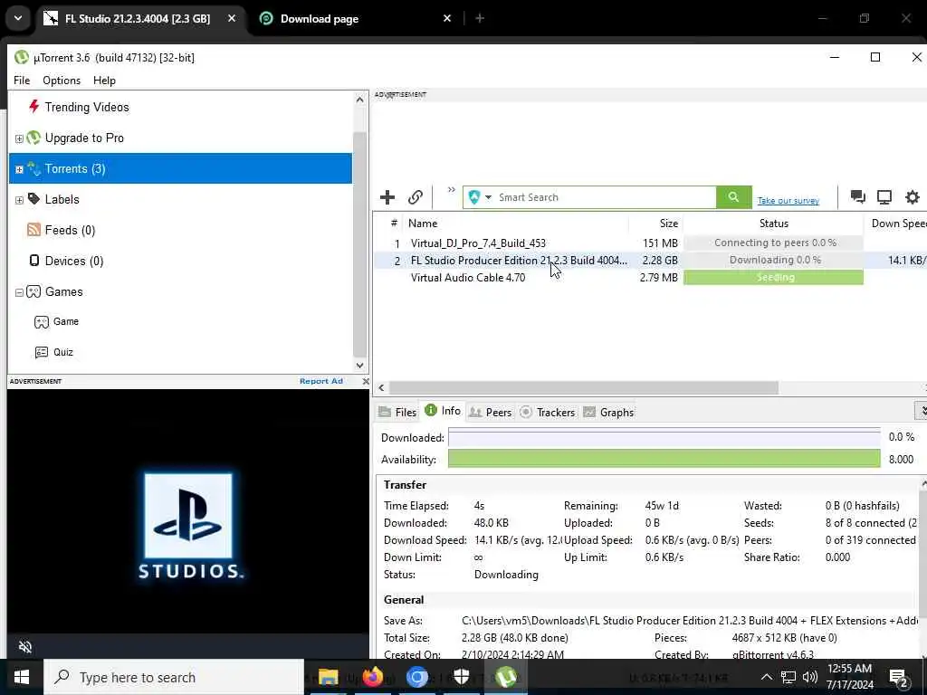The image size is (927, 695).
Task: Sort by the # column header
Action: 394,224
